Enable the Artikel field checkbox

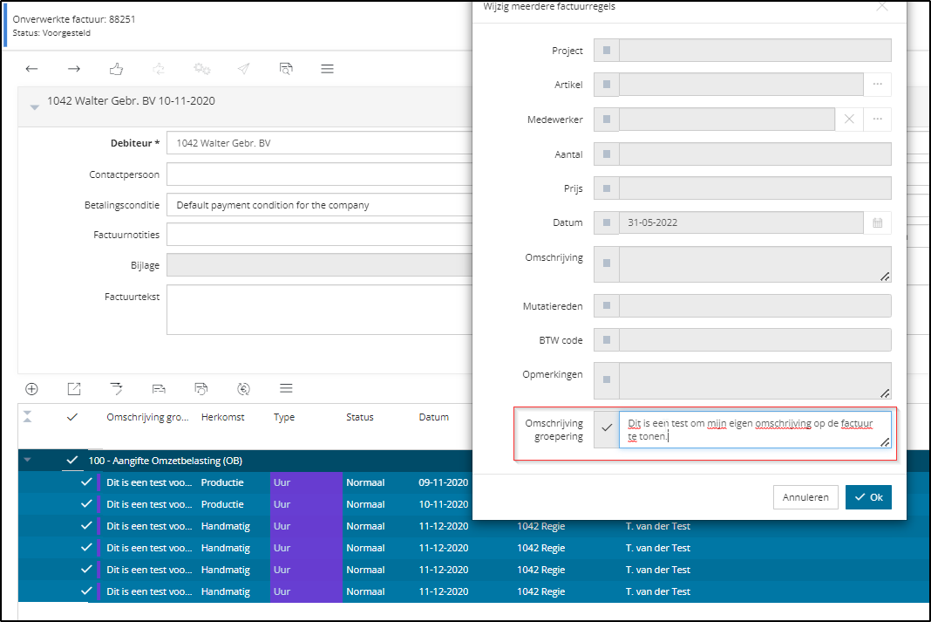click(x=606, y=85)
